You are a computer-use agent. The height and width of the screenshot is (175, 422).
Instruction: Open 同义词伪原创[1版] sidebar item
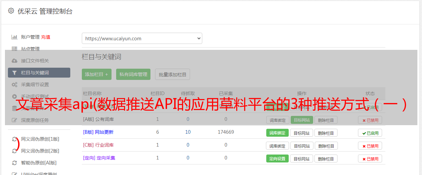pos(40,139)
